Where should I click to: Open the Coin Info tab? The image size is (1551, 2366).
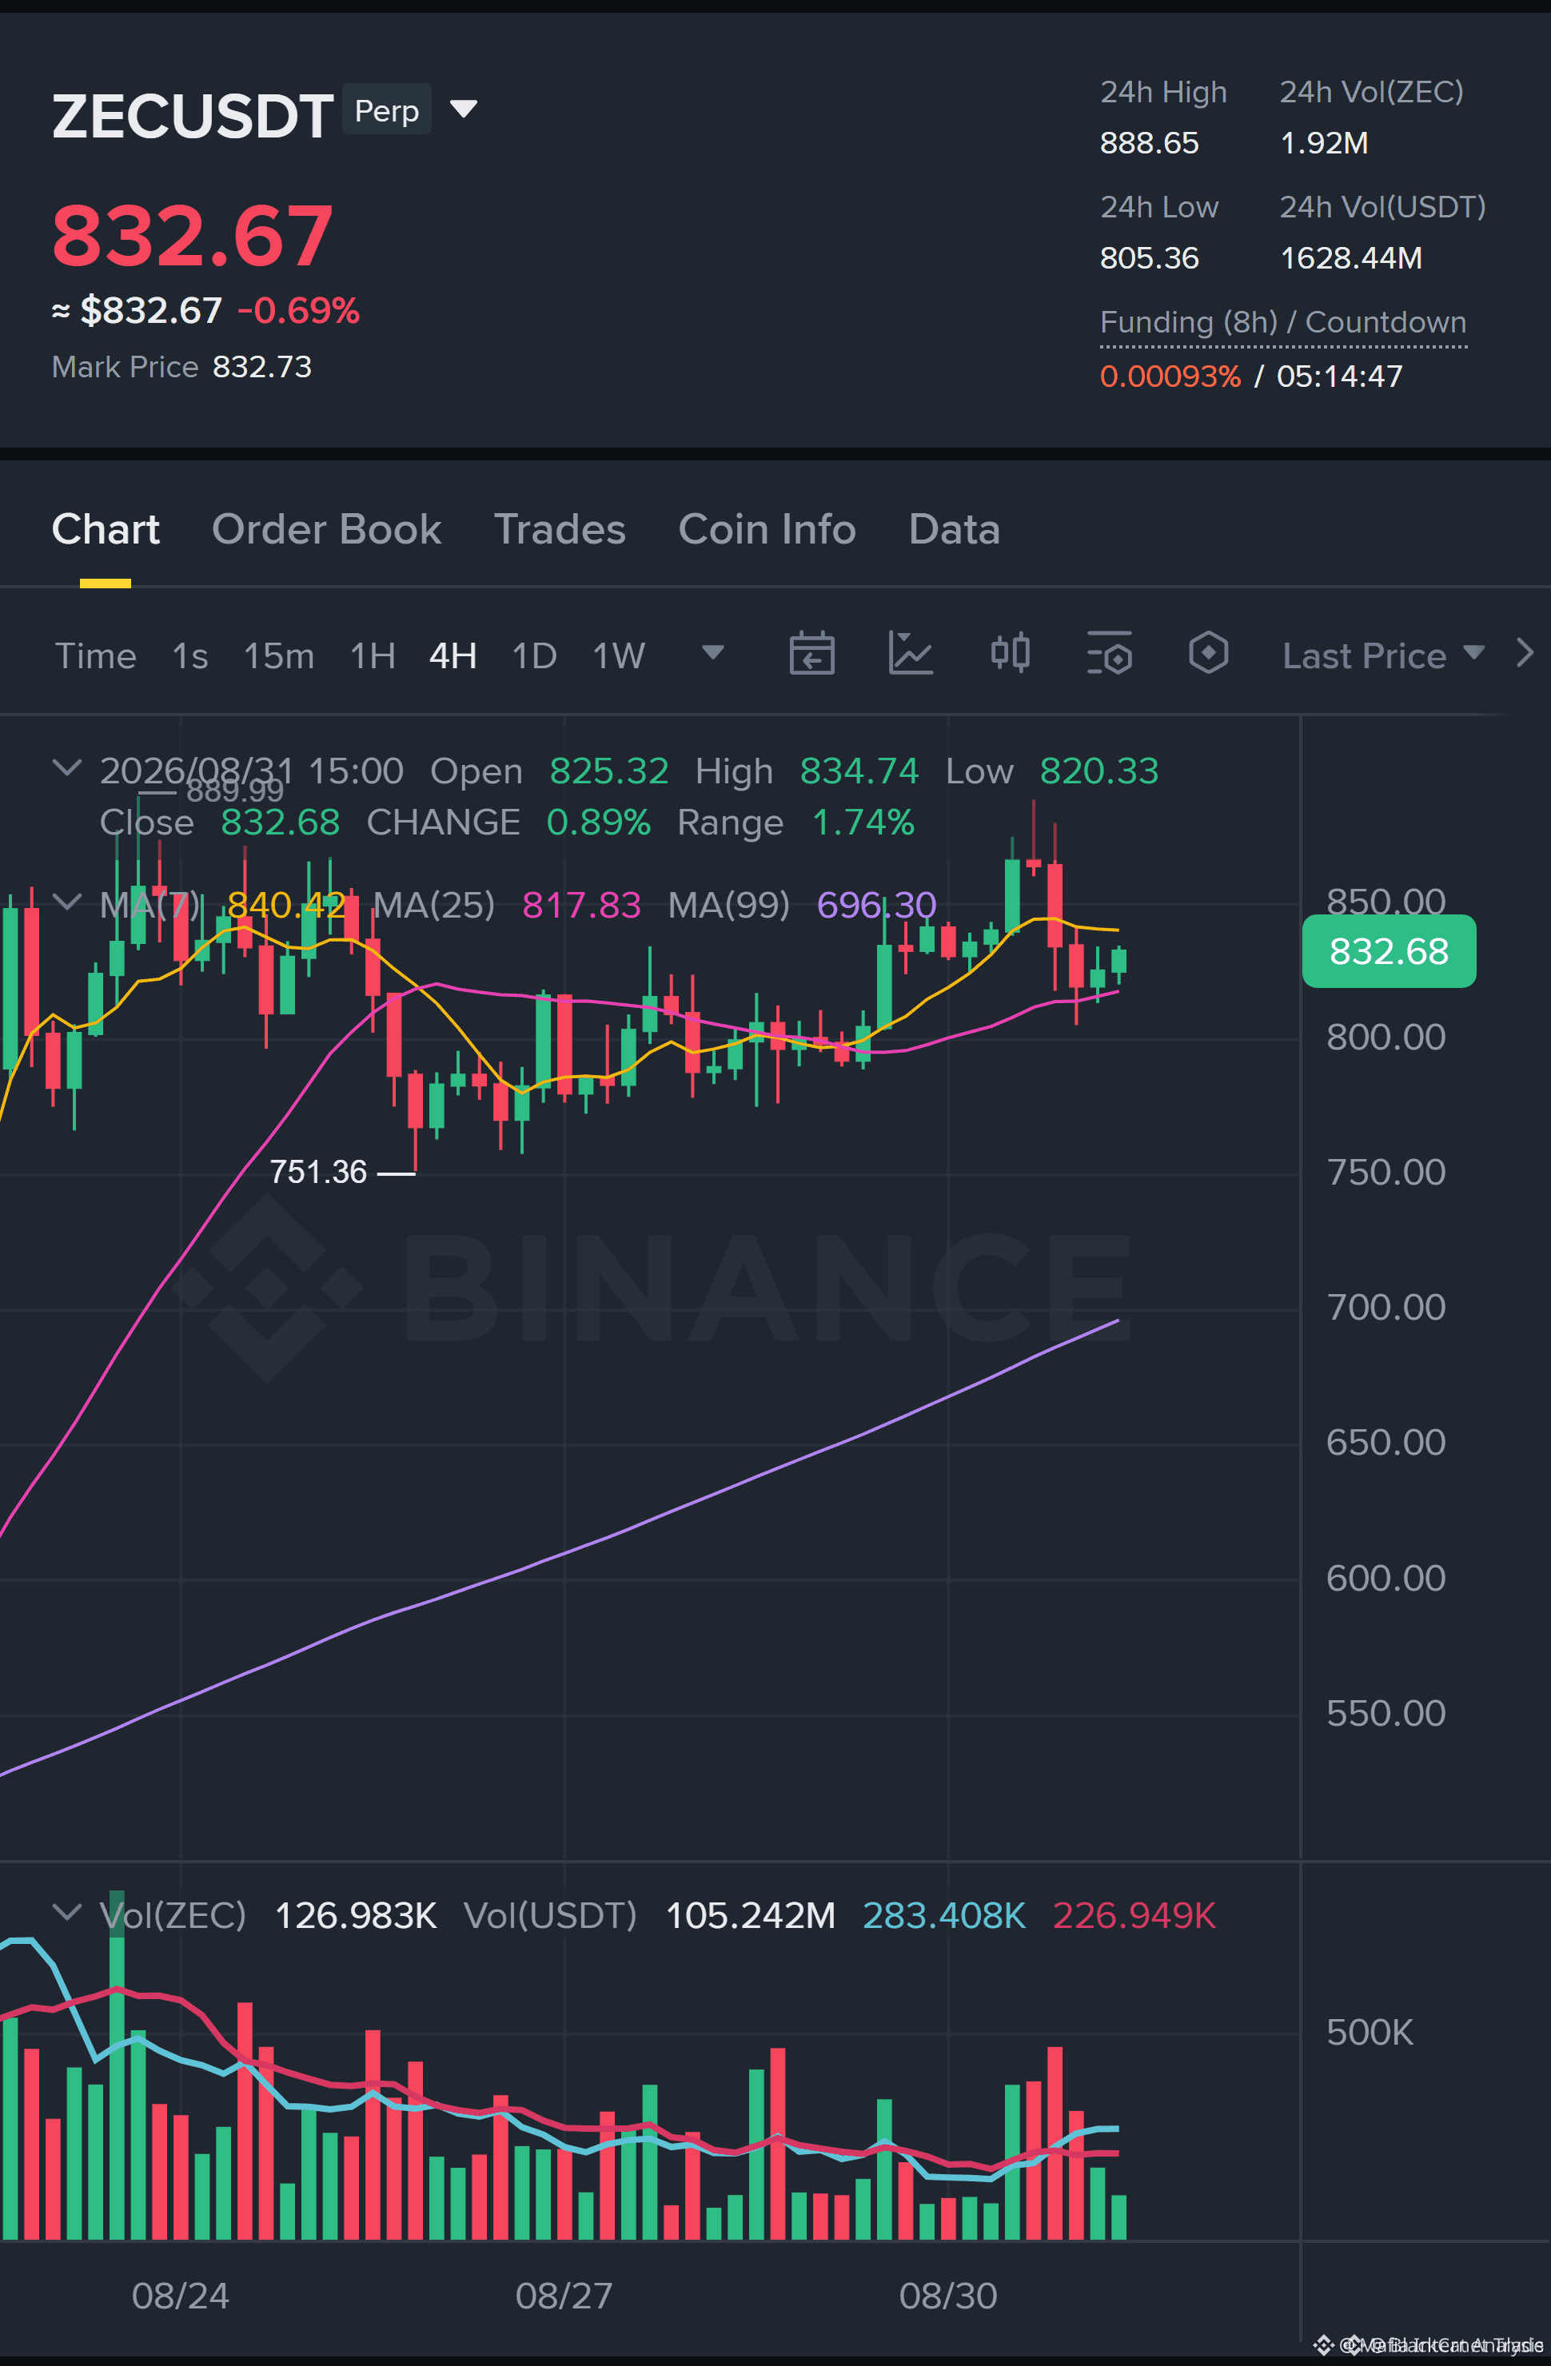coord(767,530)
